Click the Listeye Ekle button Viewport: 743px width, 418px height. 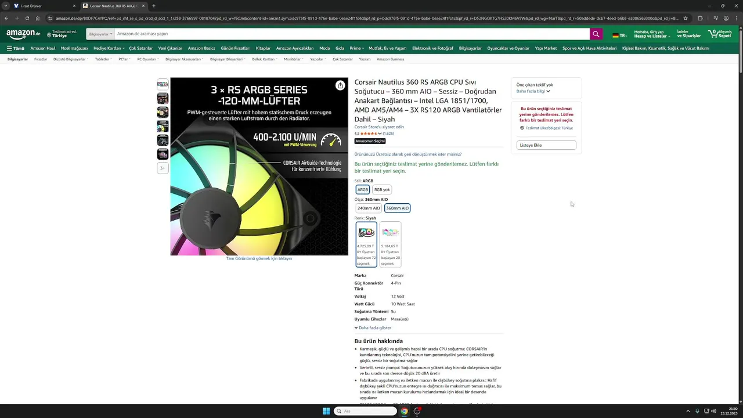click(x=546, y=145)
